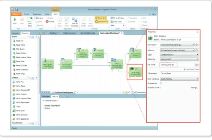Select the Write Teradata PT operator
The image size is (212, 140).
[x=22, y=90]
